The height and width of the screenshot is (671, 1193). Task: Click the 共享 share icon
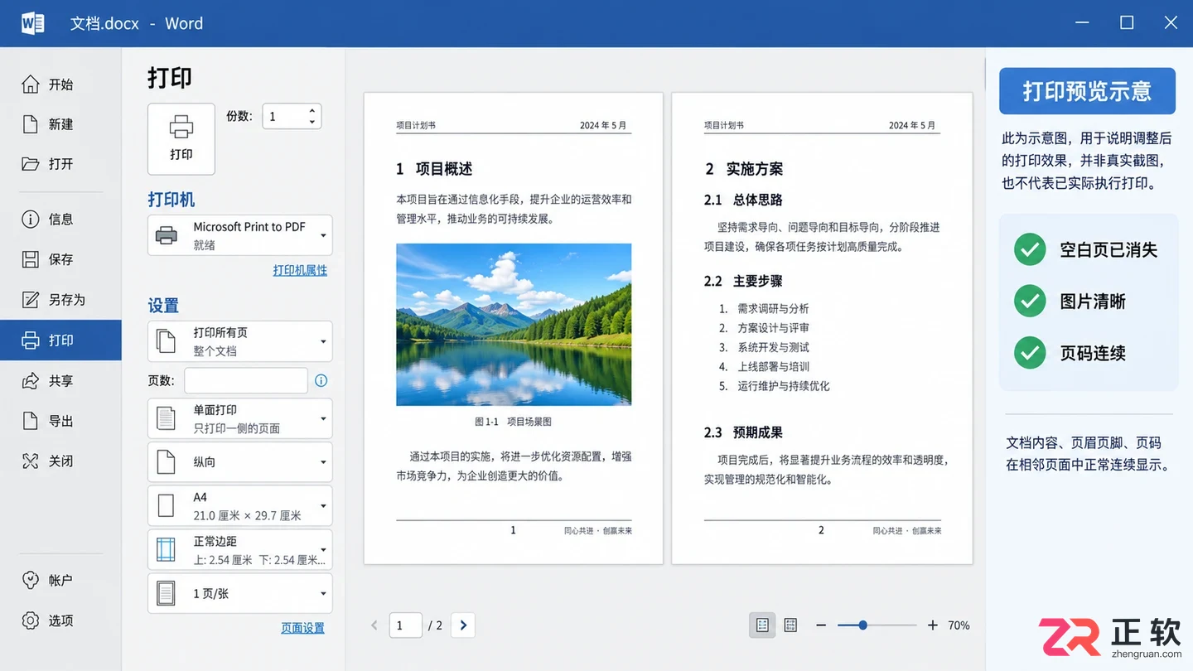31,381
